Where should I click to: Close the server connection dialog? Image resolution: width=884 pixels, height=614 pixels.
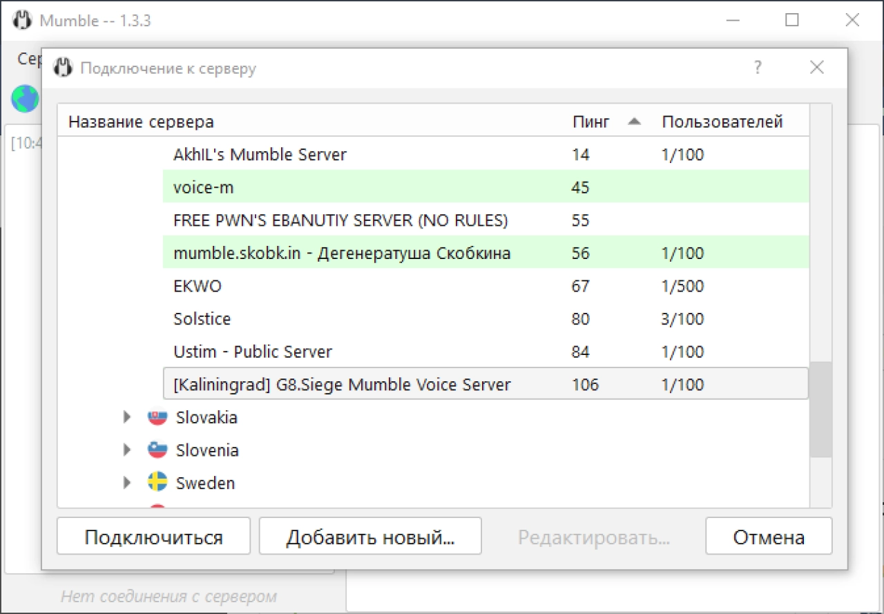tap(817, 67)
